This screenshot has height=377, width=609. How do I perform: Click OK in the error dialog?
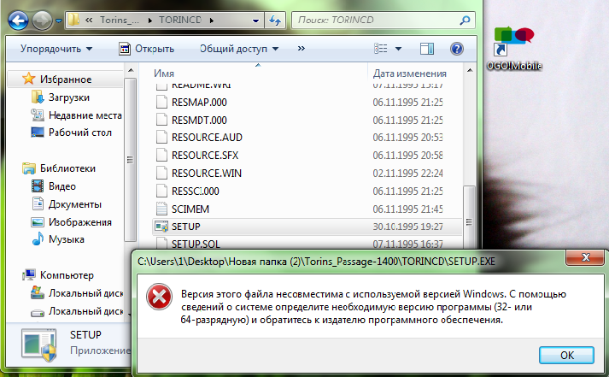point(566,356)
